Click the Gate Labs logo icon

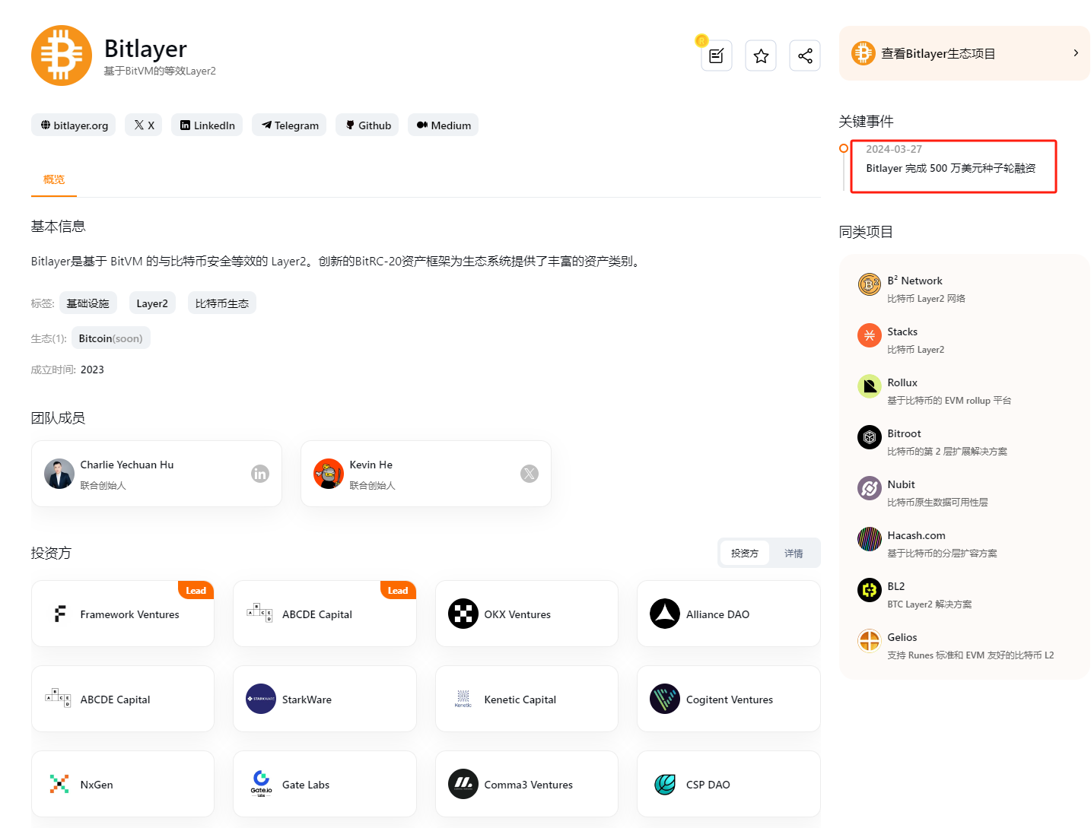[261, 784]
